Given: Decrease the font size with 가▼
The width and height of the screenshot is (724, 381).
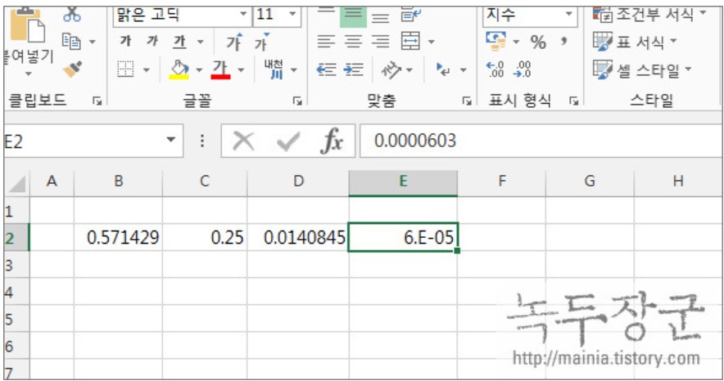Looking at the screenshot, I should [262, 42].
